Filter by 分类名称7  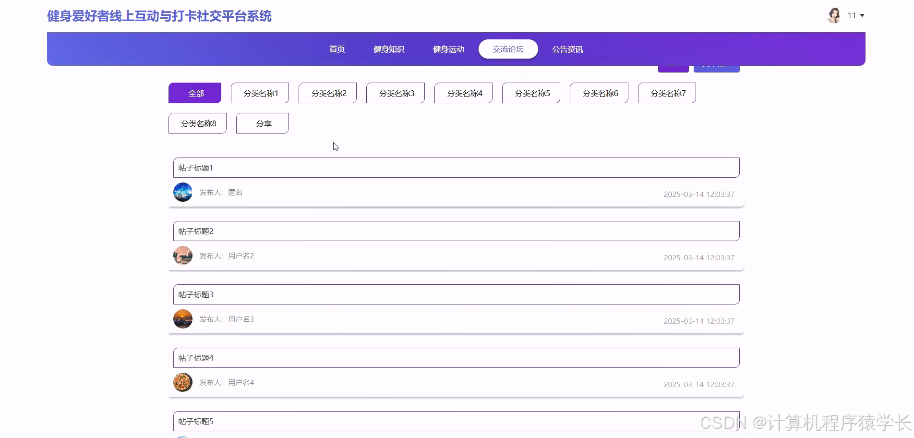point(667,93)
